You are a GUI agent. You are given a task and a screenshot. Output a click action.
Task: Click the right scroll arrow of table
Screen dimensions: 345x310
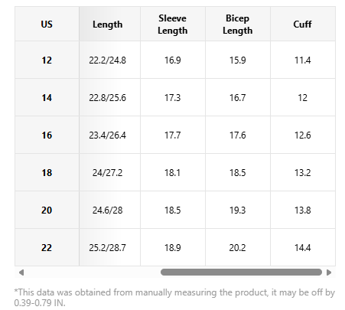pos(329,272)
